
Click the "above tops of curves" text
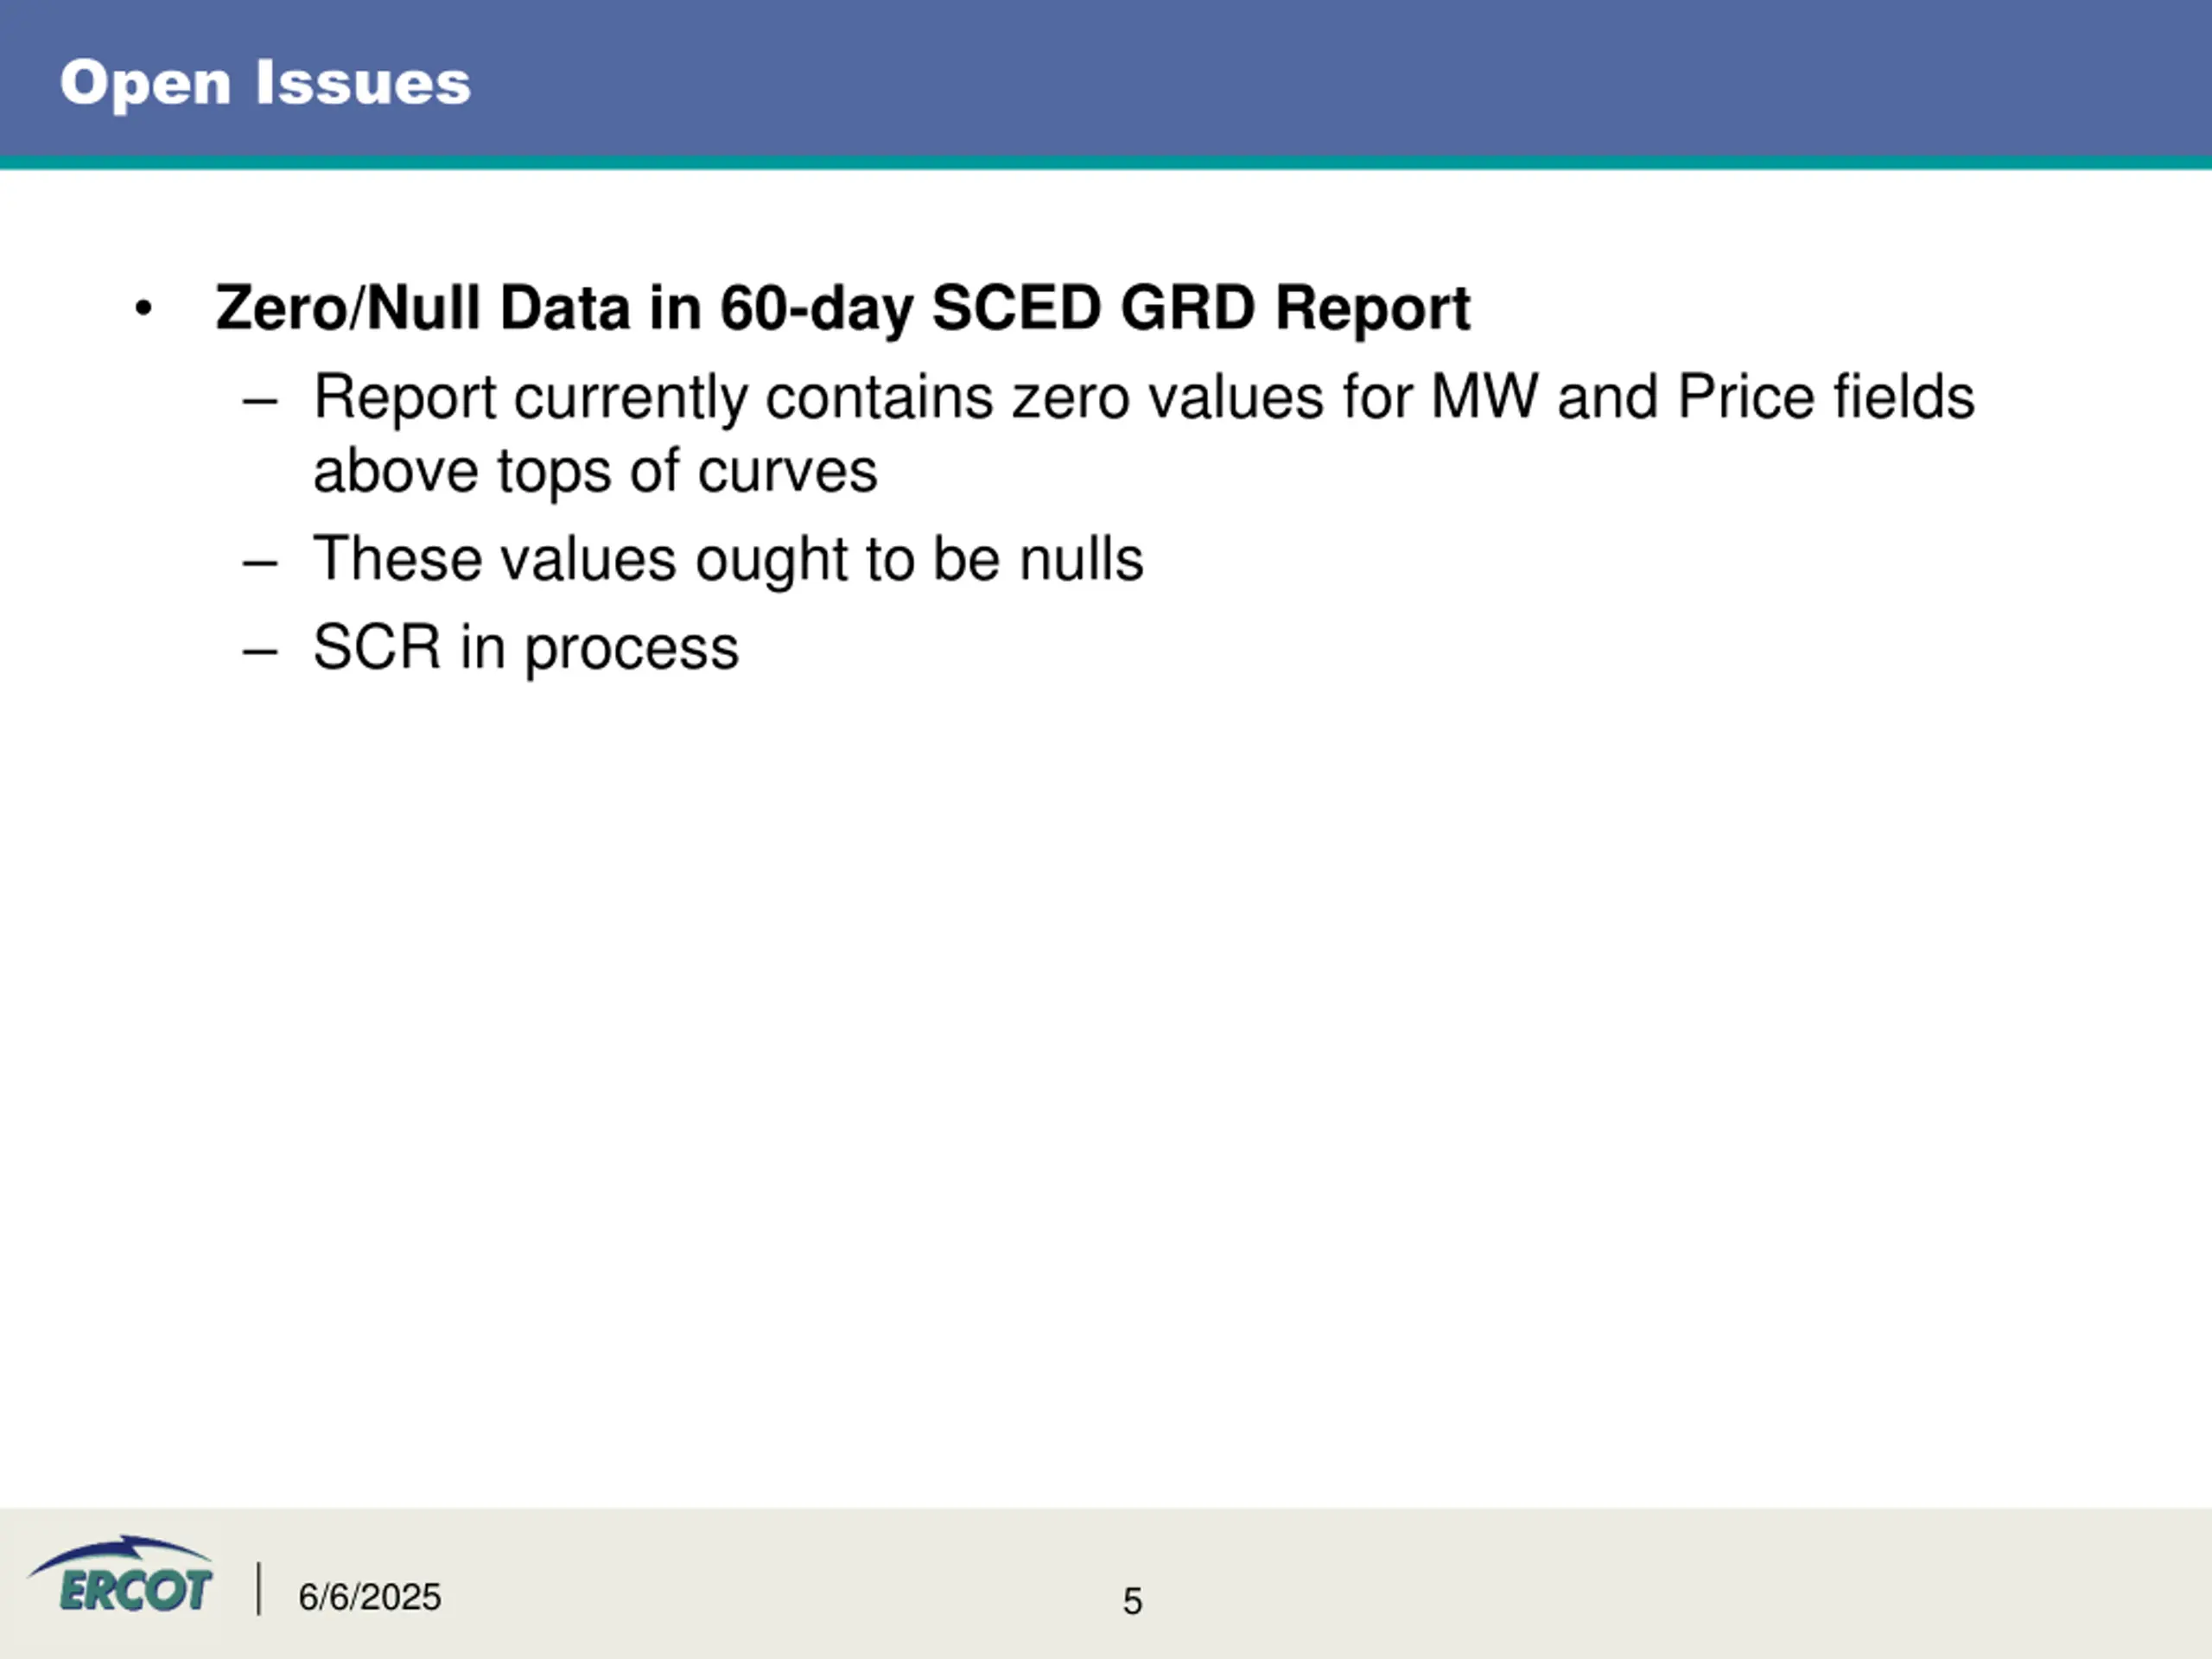[x=595, y=471]
